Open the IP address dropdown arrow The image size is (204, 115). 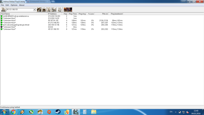click(34, 10)
